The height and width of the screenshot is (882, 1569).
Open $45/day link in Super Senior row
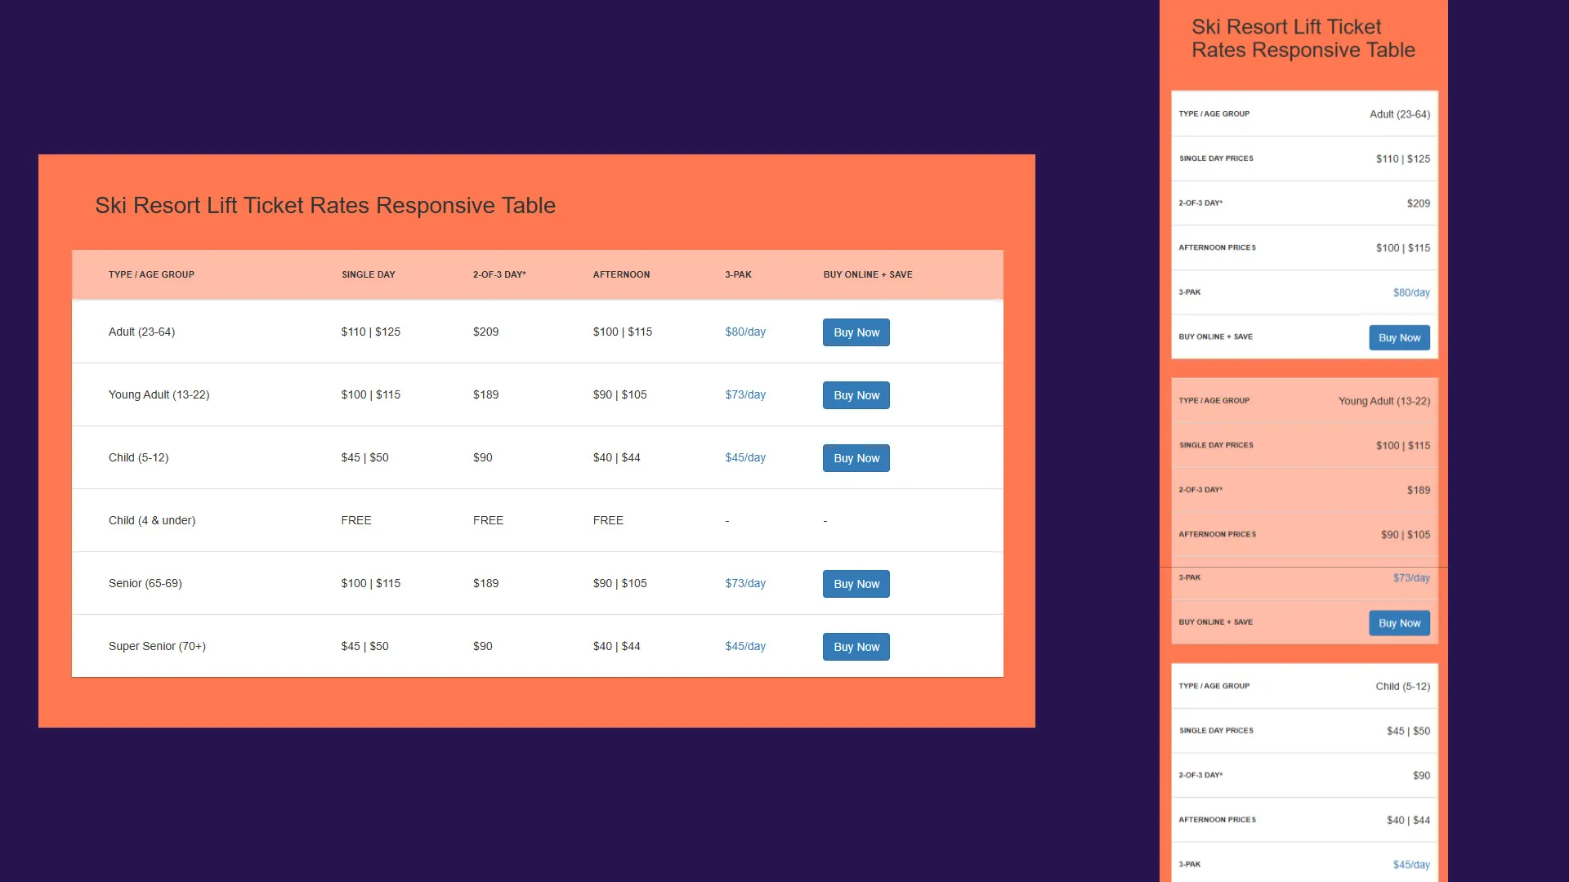click(x=745, y=646)
